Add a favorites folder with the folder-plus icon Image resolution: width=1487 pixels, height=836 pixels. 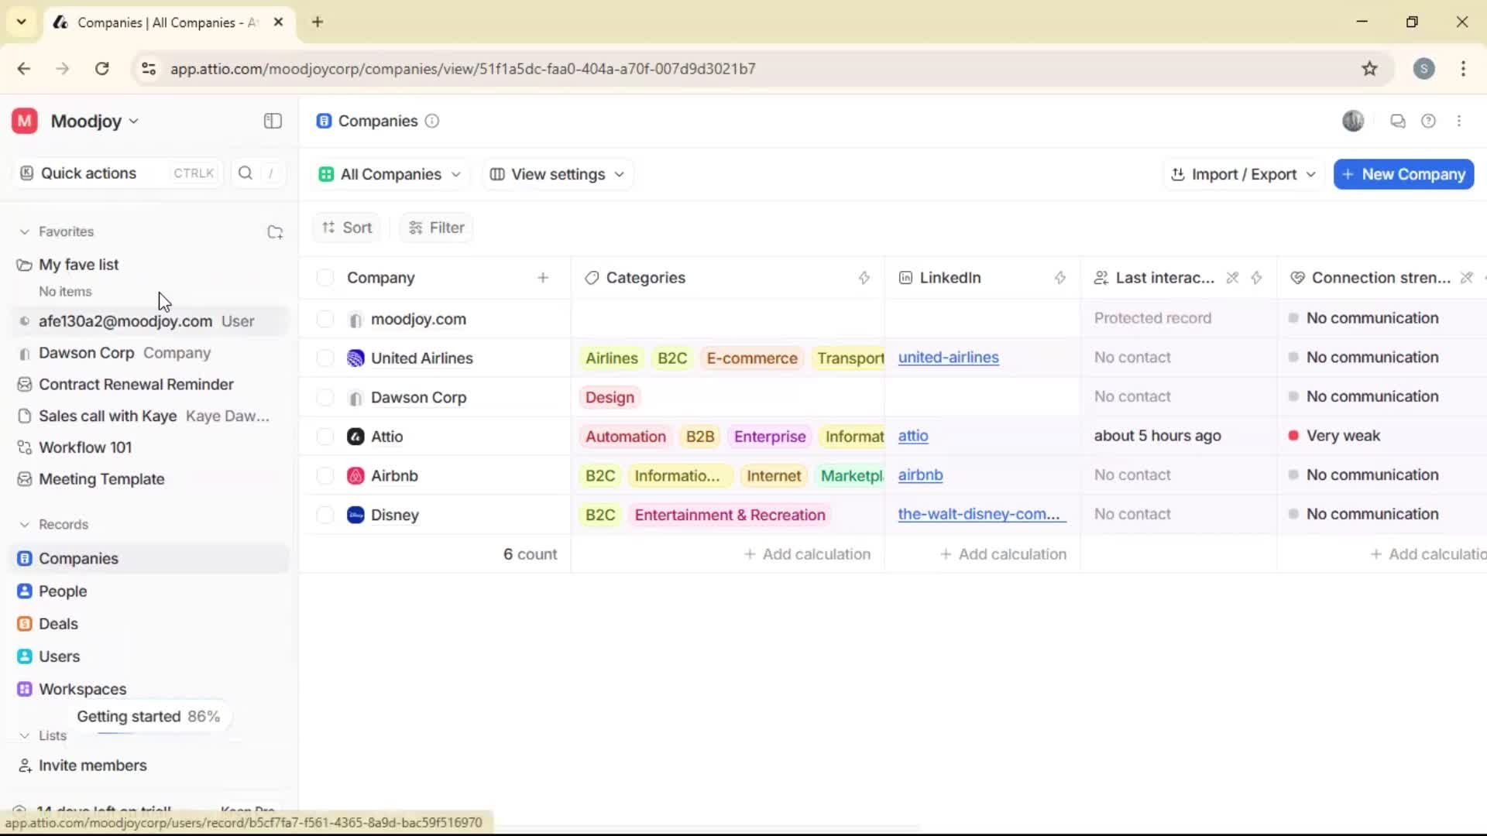pyautogui.click(x=275, y=231)
